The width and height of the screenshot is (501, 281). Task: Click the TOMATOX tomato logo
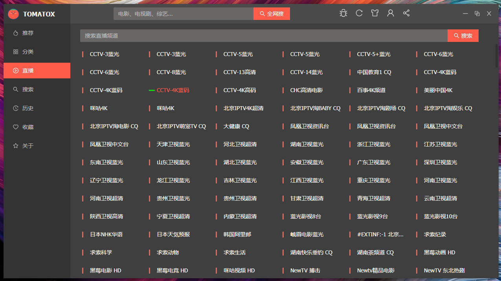click(x=13, y=14)
